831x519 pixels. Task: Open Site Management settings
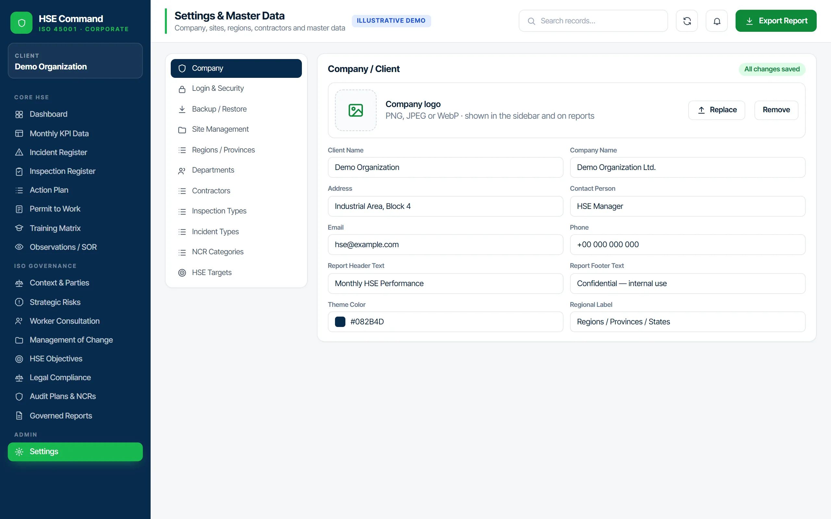tap(236, 129)
